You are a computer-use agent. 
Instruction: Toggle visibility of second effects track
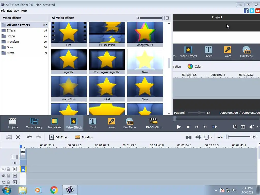click(x=4, y=176)
